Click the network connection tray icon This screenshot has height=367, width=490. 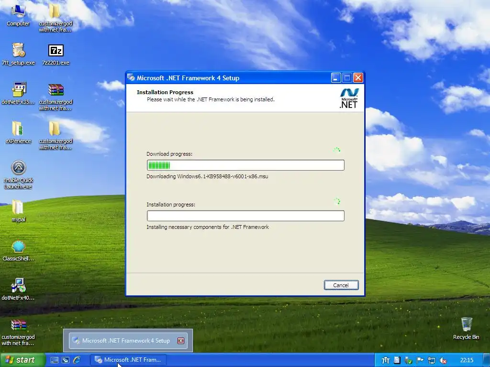[431, 360]
